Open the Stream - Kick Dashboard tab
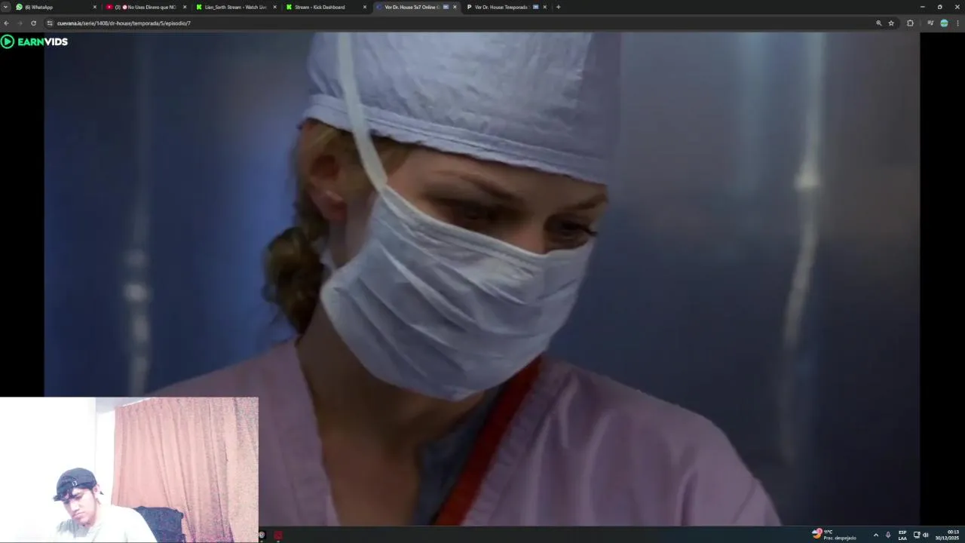This screenshot has width=965, height=543. click(326, 7)
